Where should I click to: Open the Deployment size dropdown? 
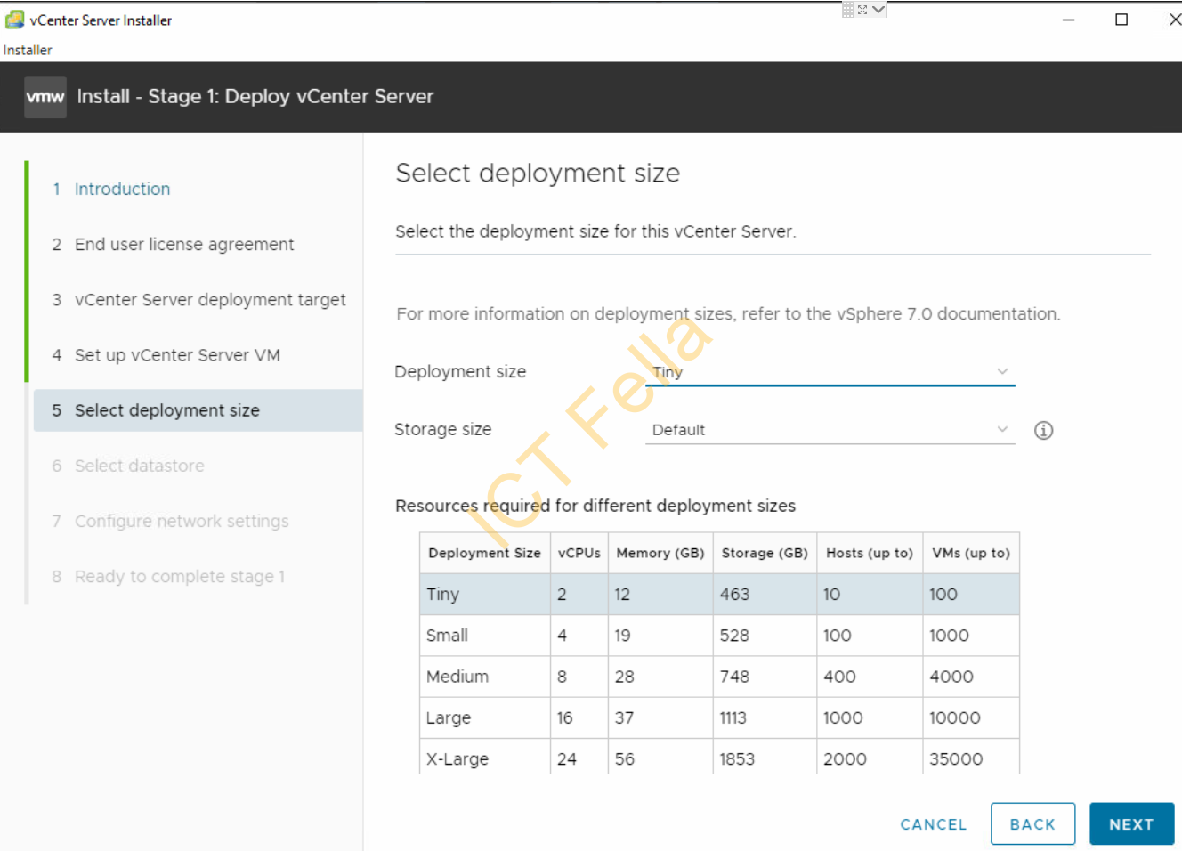click(830, 372)
